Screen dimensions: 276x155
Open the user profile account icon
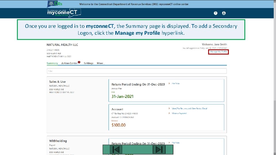pos(224,13)
